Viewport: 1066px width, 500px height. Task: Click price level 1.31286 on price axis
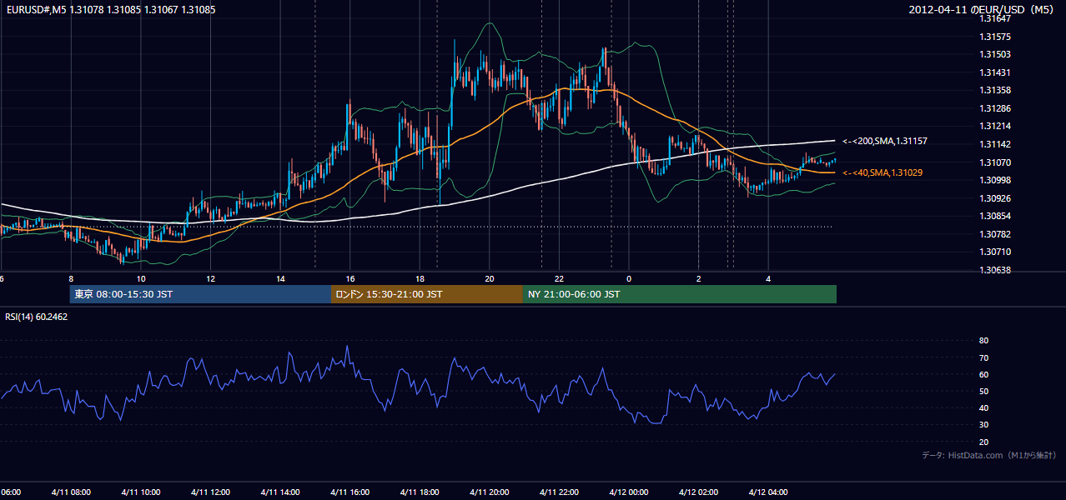point(994,108)
